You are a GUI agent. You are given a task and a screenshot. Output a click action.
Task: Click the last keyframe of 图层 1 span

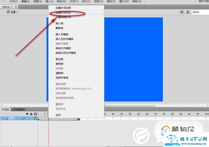(x=79, y=119)
